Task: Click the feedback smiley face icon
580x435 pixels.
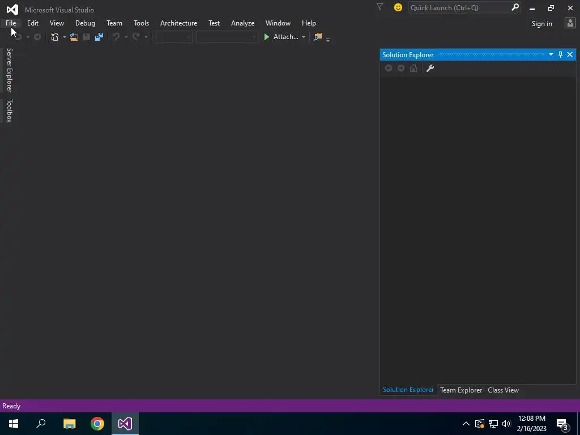Action: pos(398,7)
